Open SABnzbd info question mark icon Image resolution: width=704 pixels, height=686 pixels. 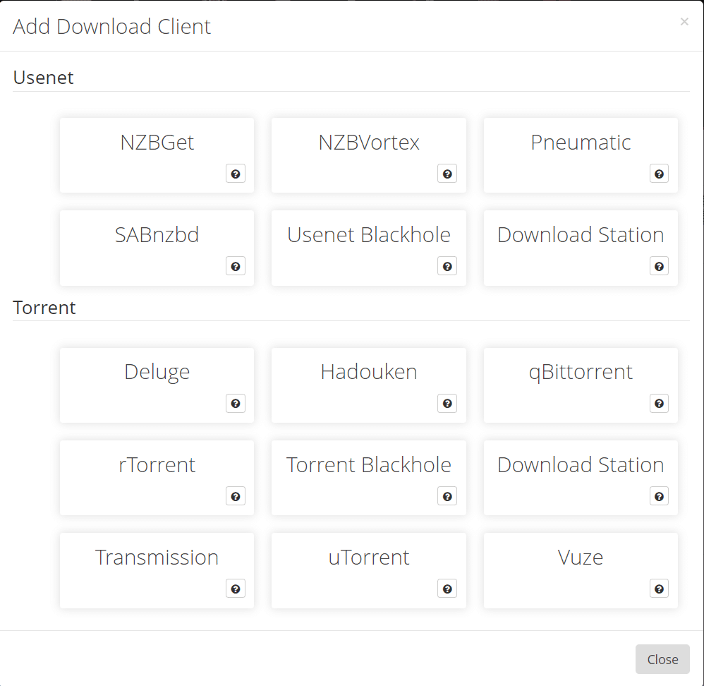point(236,266)
